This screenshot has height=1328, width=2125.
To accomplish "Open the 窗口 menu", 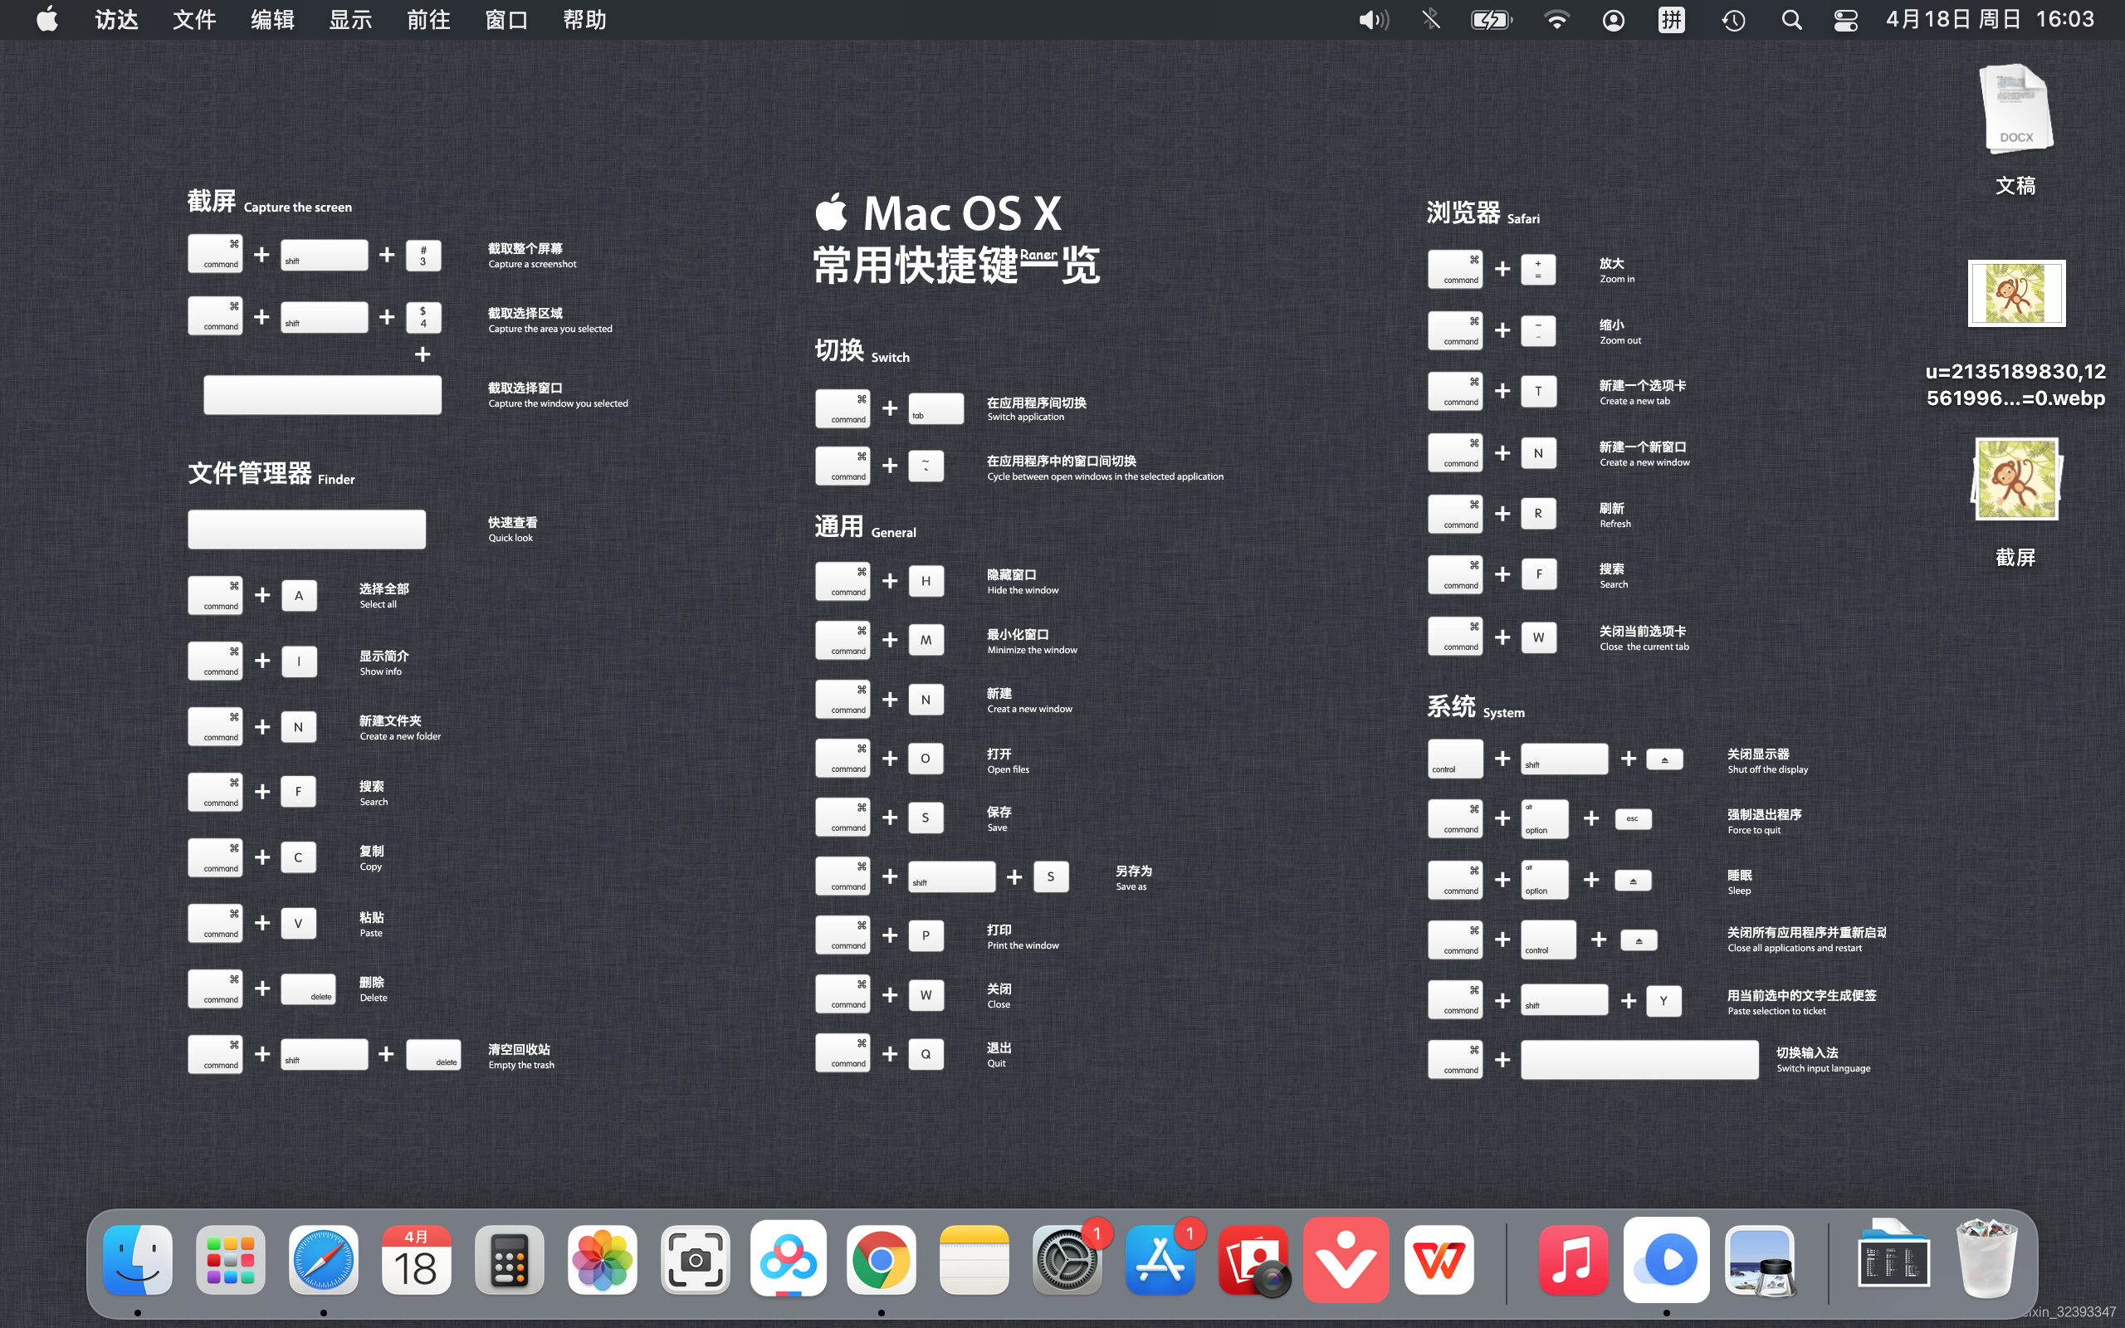I will [506, 19].
